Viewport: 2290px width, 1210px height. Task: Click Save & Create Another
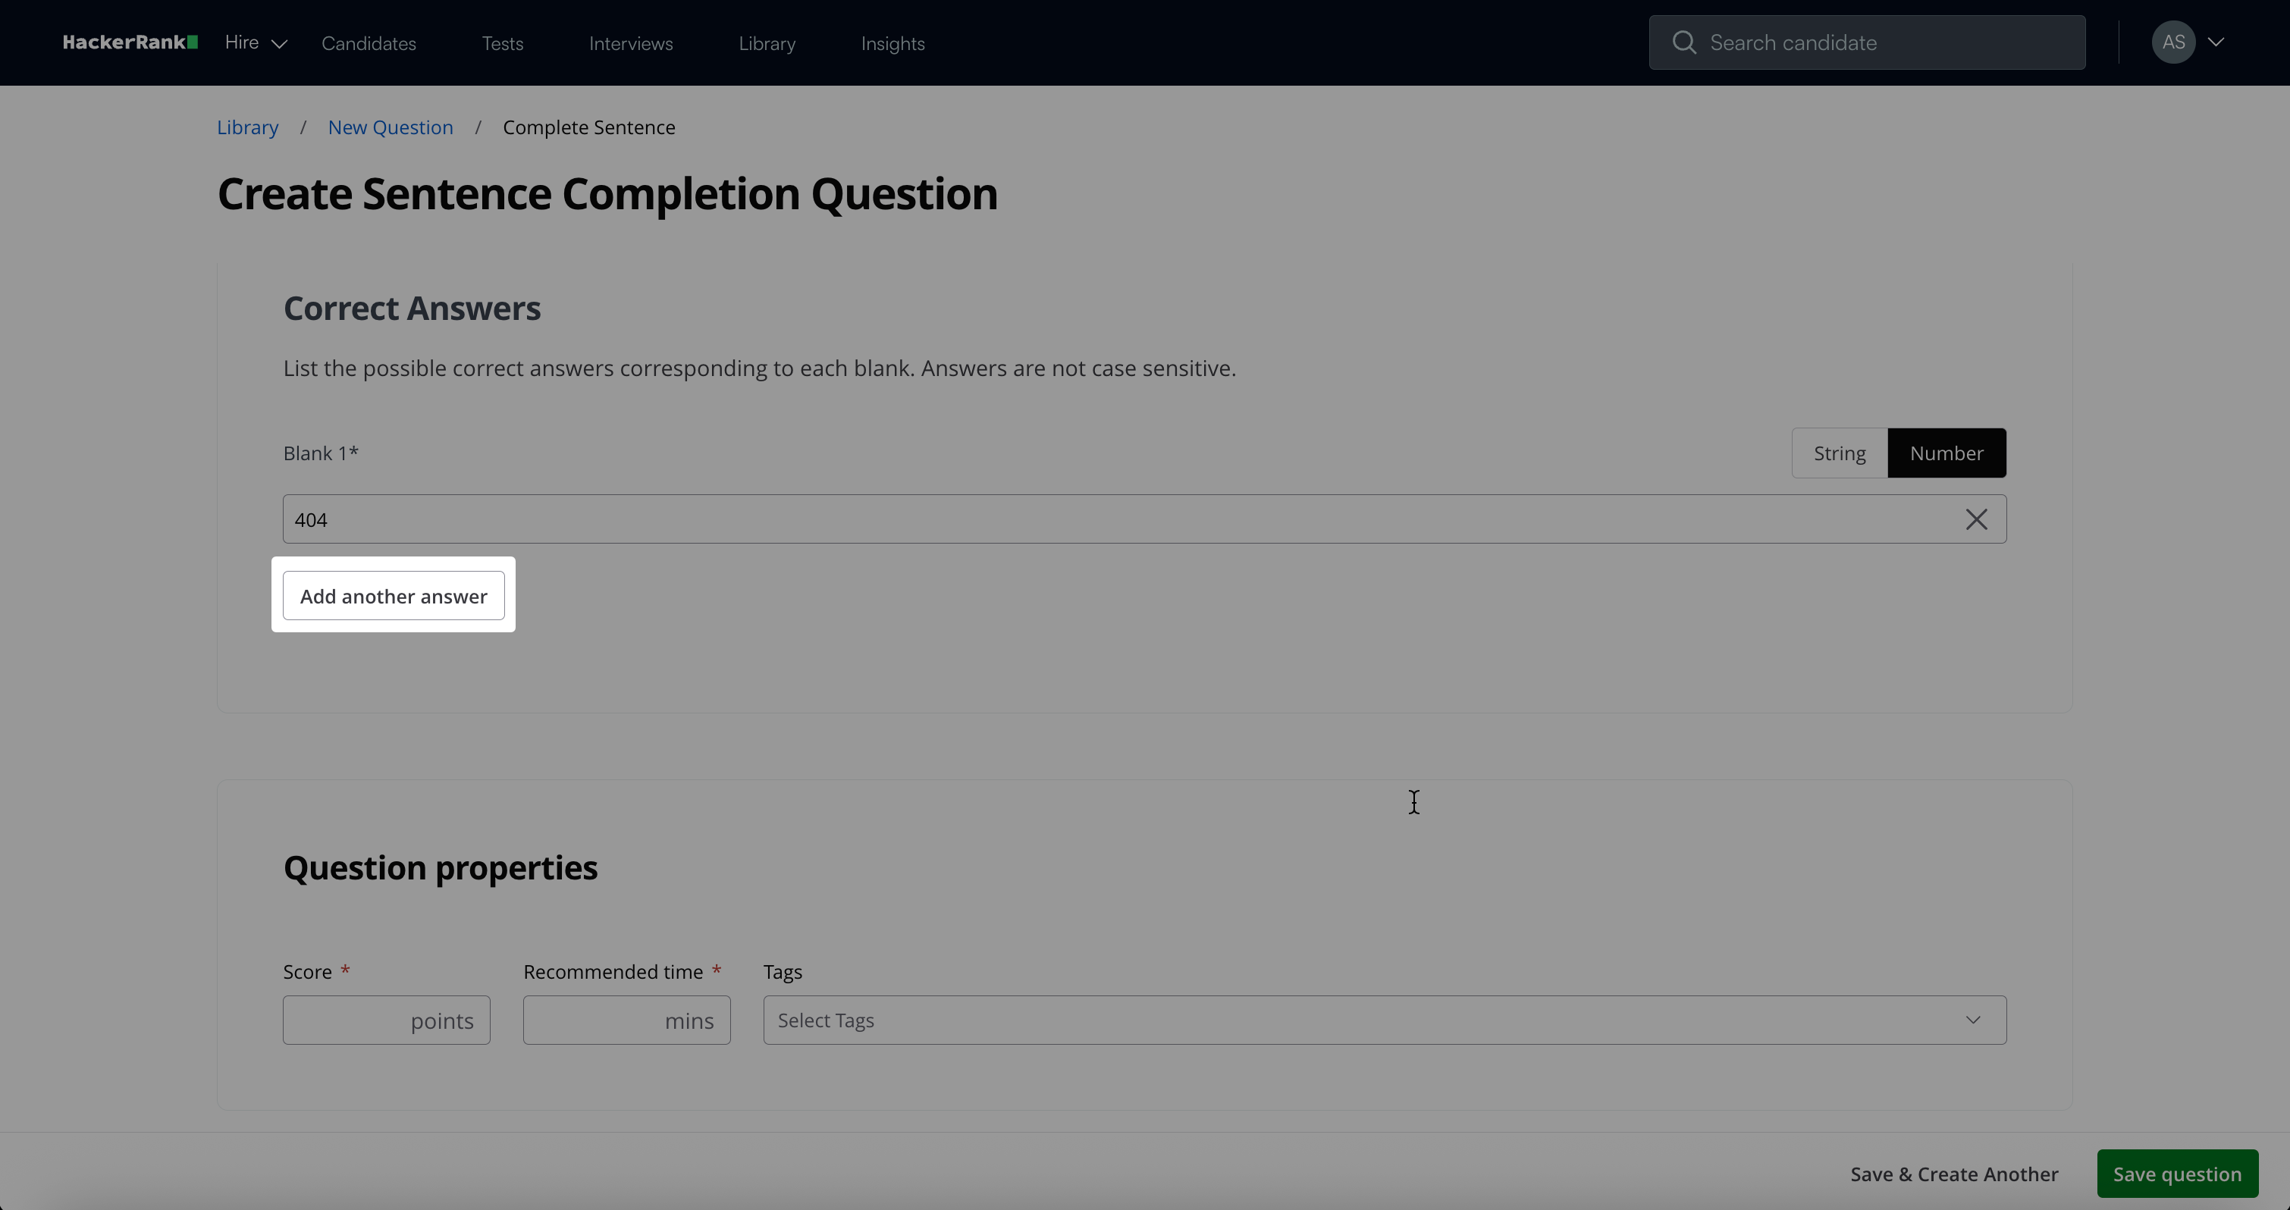pos(1953,1174)
